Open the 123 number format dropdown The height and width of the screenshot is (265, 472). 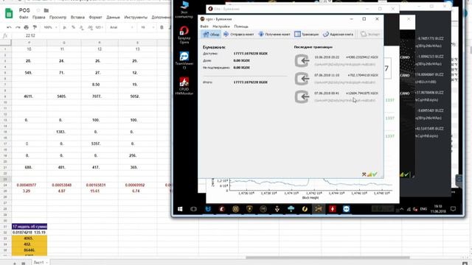99,27
